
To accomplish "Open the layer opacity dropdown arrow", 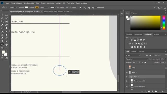I will (165, 59).
